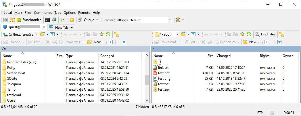Open the terminal console icon
Viewport: 301px width, 116px height.
[x=47, y=20]
